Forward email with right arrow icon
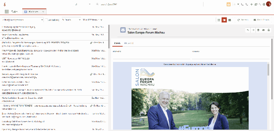Screen dimensions: 274x131 (x=253, y=30)
